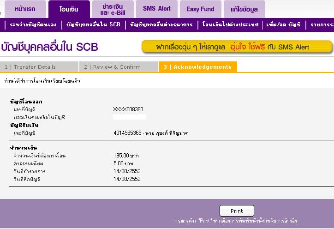Click source account number XXXX008380

tap(128, 109)
